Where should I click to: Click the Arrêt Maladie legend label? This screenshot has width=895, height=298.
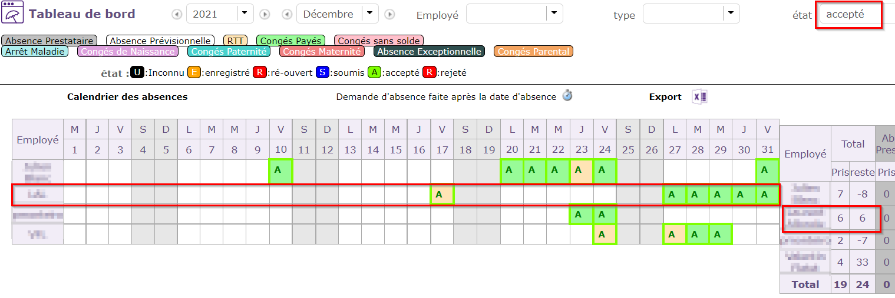[x=35, y=52]
